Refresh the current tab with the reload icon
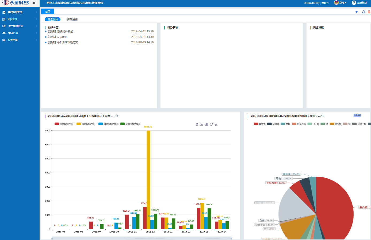 pyautogui.click(x=364, y=12)
